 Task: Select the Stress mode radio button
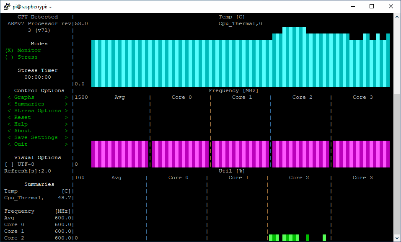pos(21,57)
